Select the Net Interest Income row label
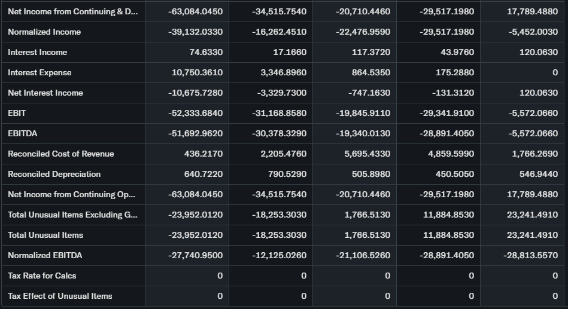This screenshot has width=568, height=309. click(x=45, y=93)
